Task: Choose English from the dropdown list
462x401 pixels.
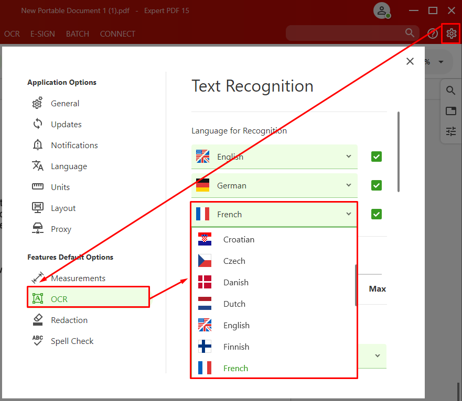Action: pyautogui.click(x=274, y=326)
